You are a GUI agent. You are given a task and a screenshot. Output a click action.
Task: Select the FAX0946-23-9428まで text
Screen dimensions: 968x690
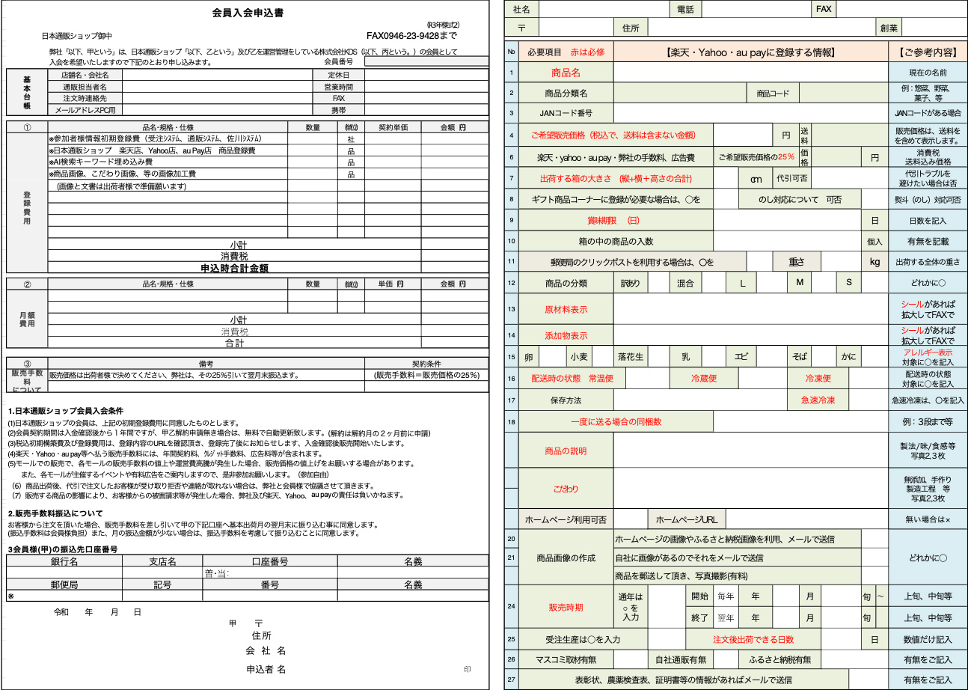click(x=411, y=35)
